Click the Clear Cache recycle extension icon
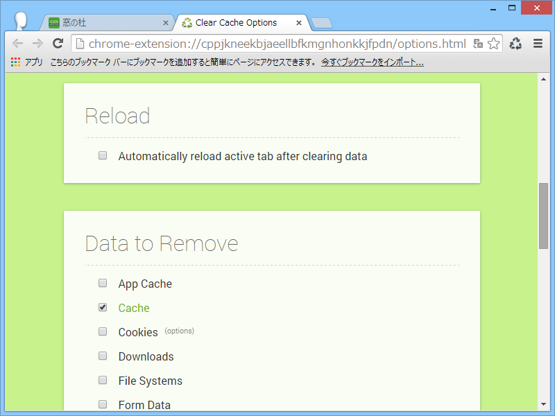 tap(515, 44)
